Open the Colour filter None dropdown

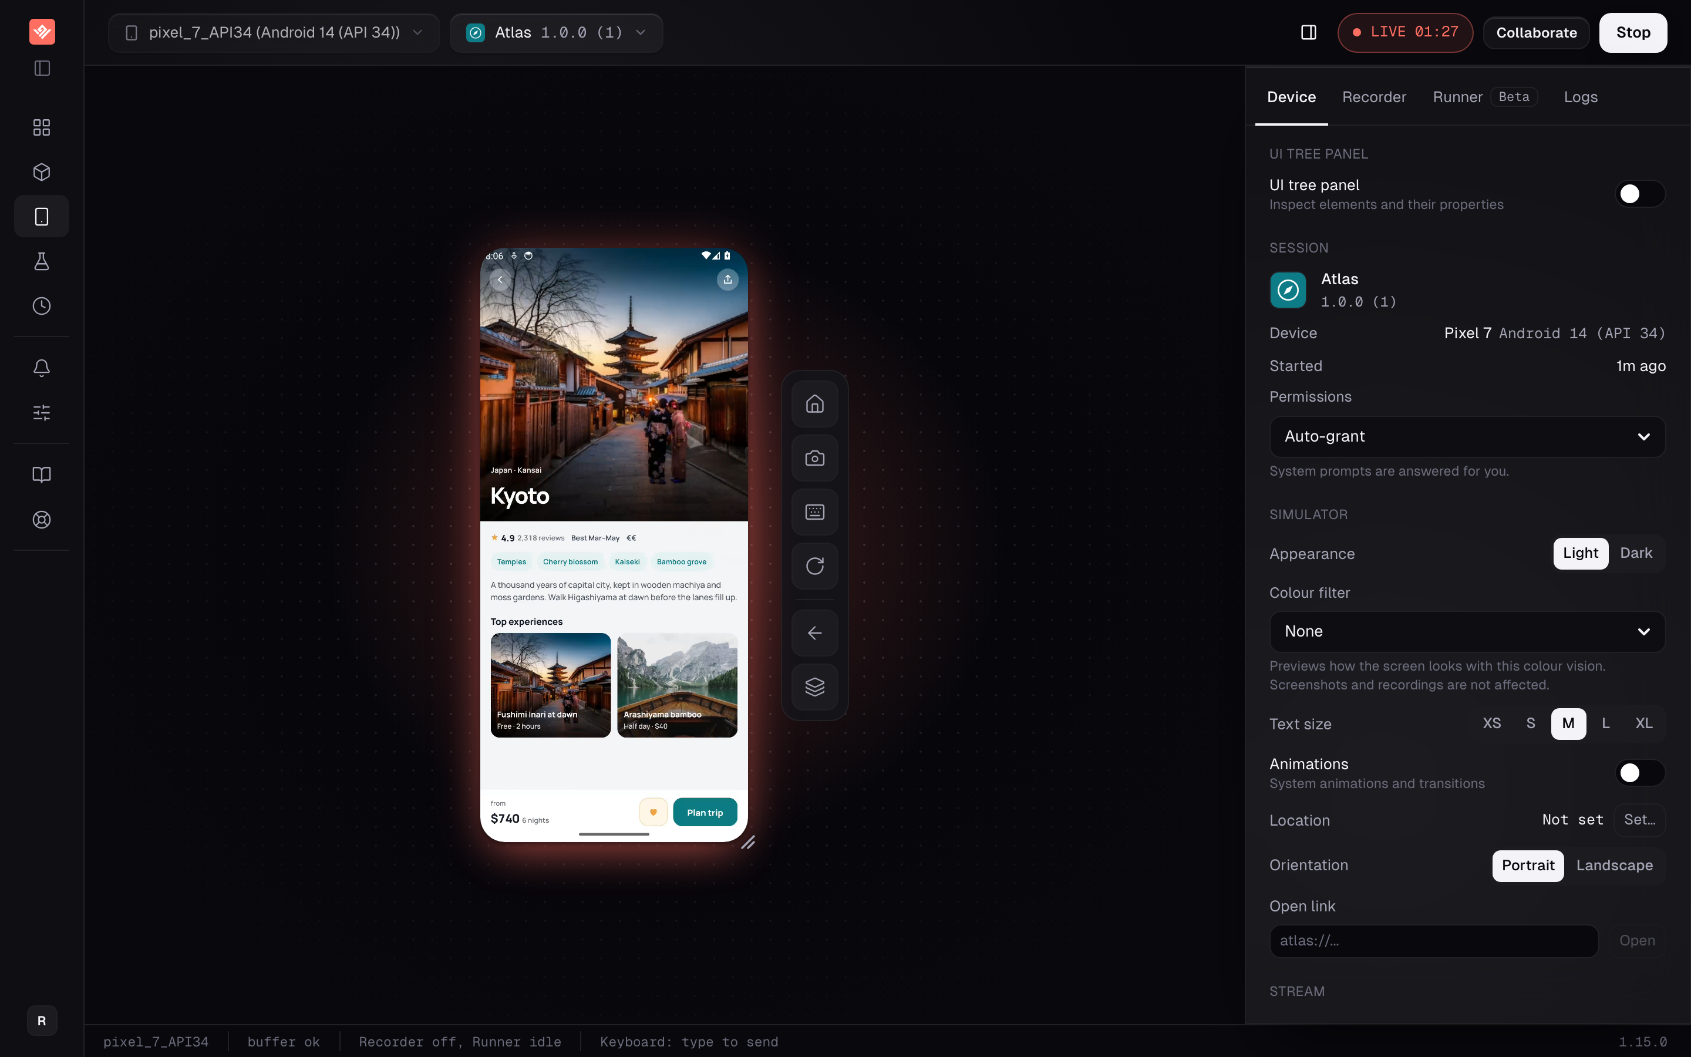[1467, 631]
